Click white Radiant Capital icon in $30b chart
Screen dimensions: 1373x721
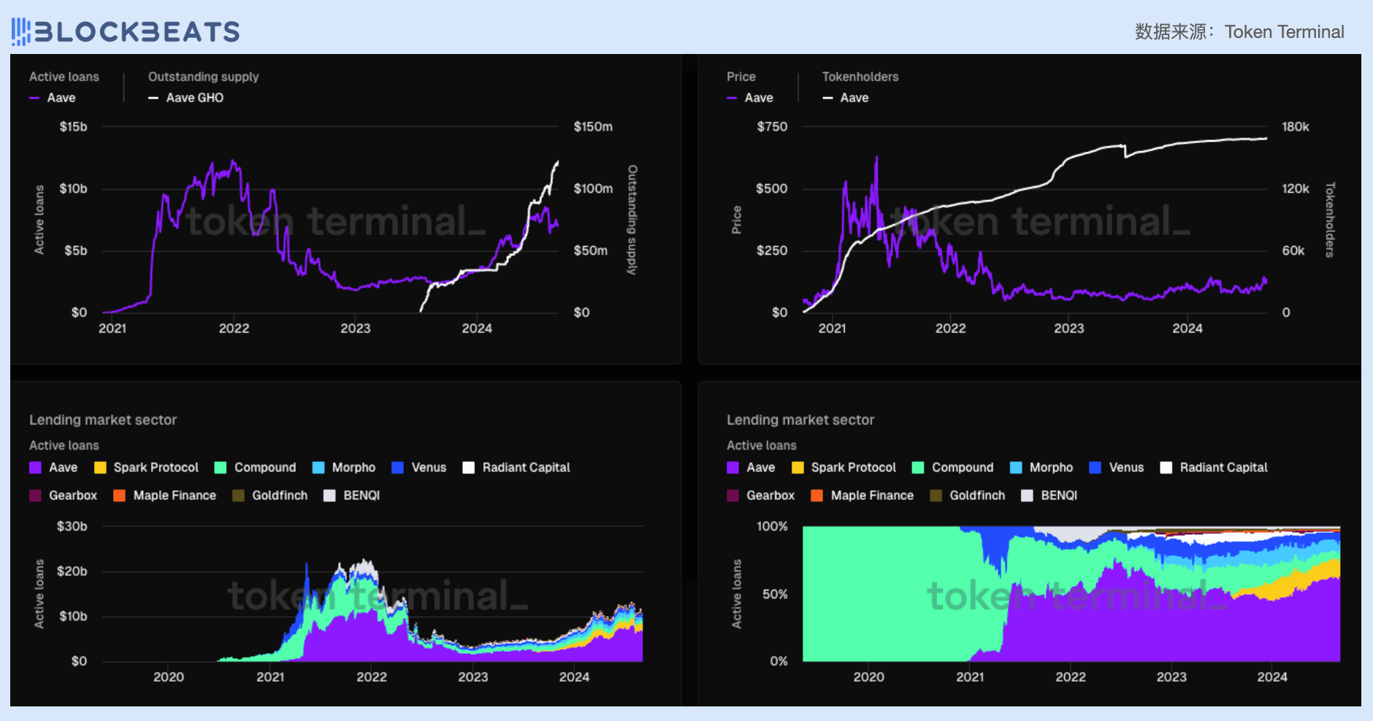[x=469, y=468]
